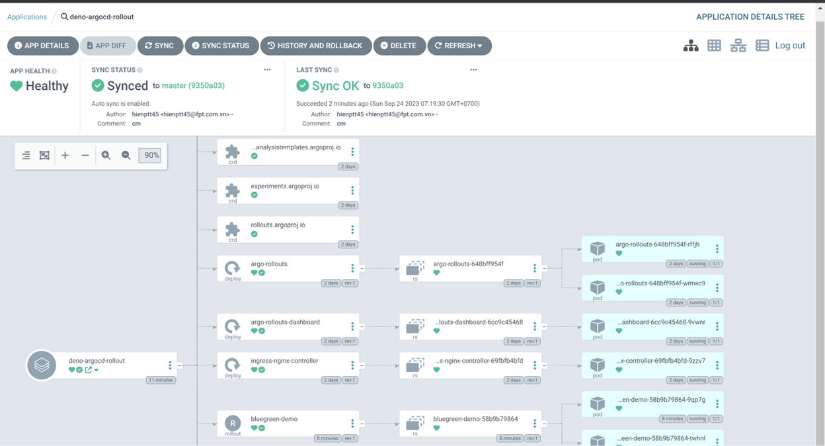Click the 90% zoom level field

coord(151,155)
